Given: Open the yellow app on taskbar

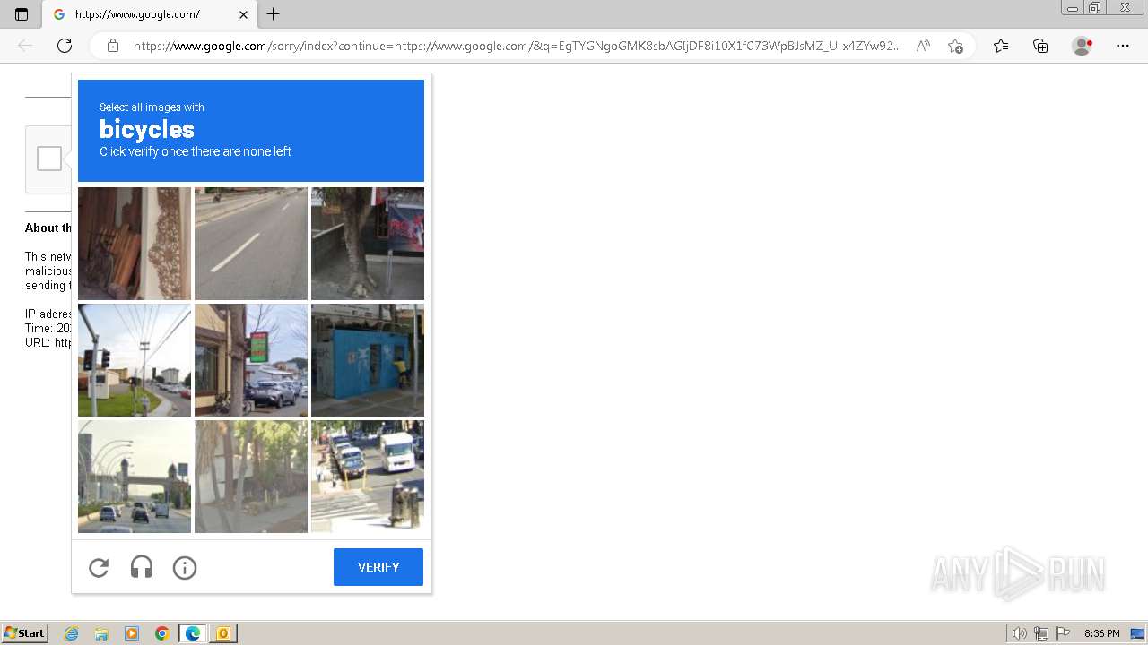Looking at the screenshot, I should point(223,633).
